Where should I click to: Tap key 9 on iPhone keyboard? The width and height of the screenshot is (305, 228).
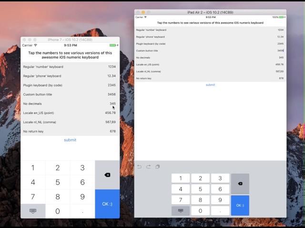tap(82, 197)
